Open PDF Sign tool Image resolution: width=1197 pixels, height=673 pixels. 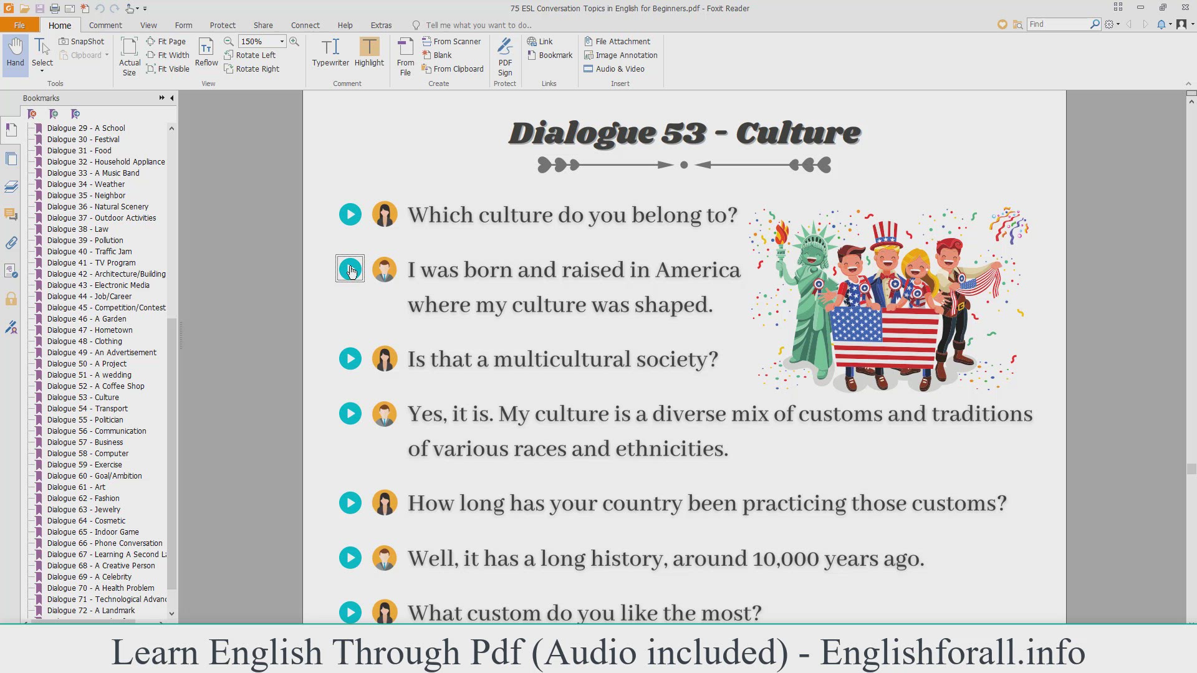[505, 56]
